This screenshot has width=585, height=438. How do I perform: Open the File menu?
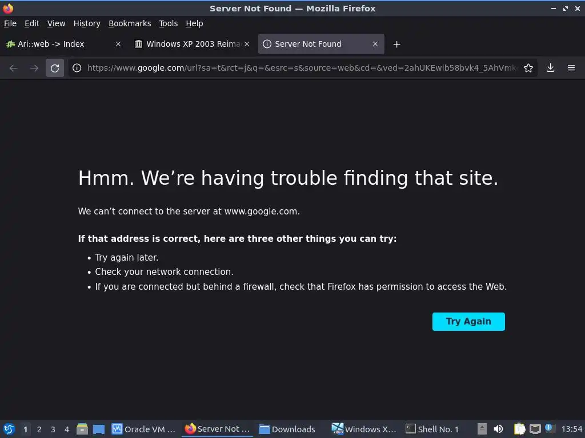tap(10, 23)
